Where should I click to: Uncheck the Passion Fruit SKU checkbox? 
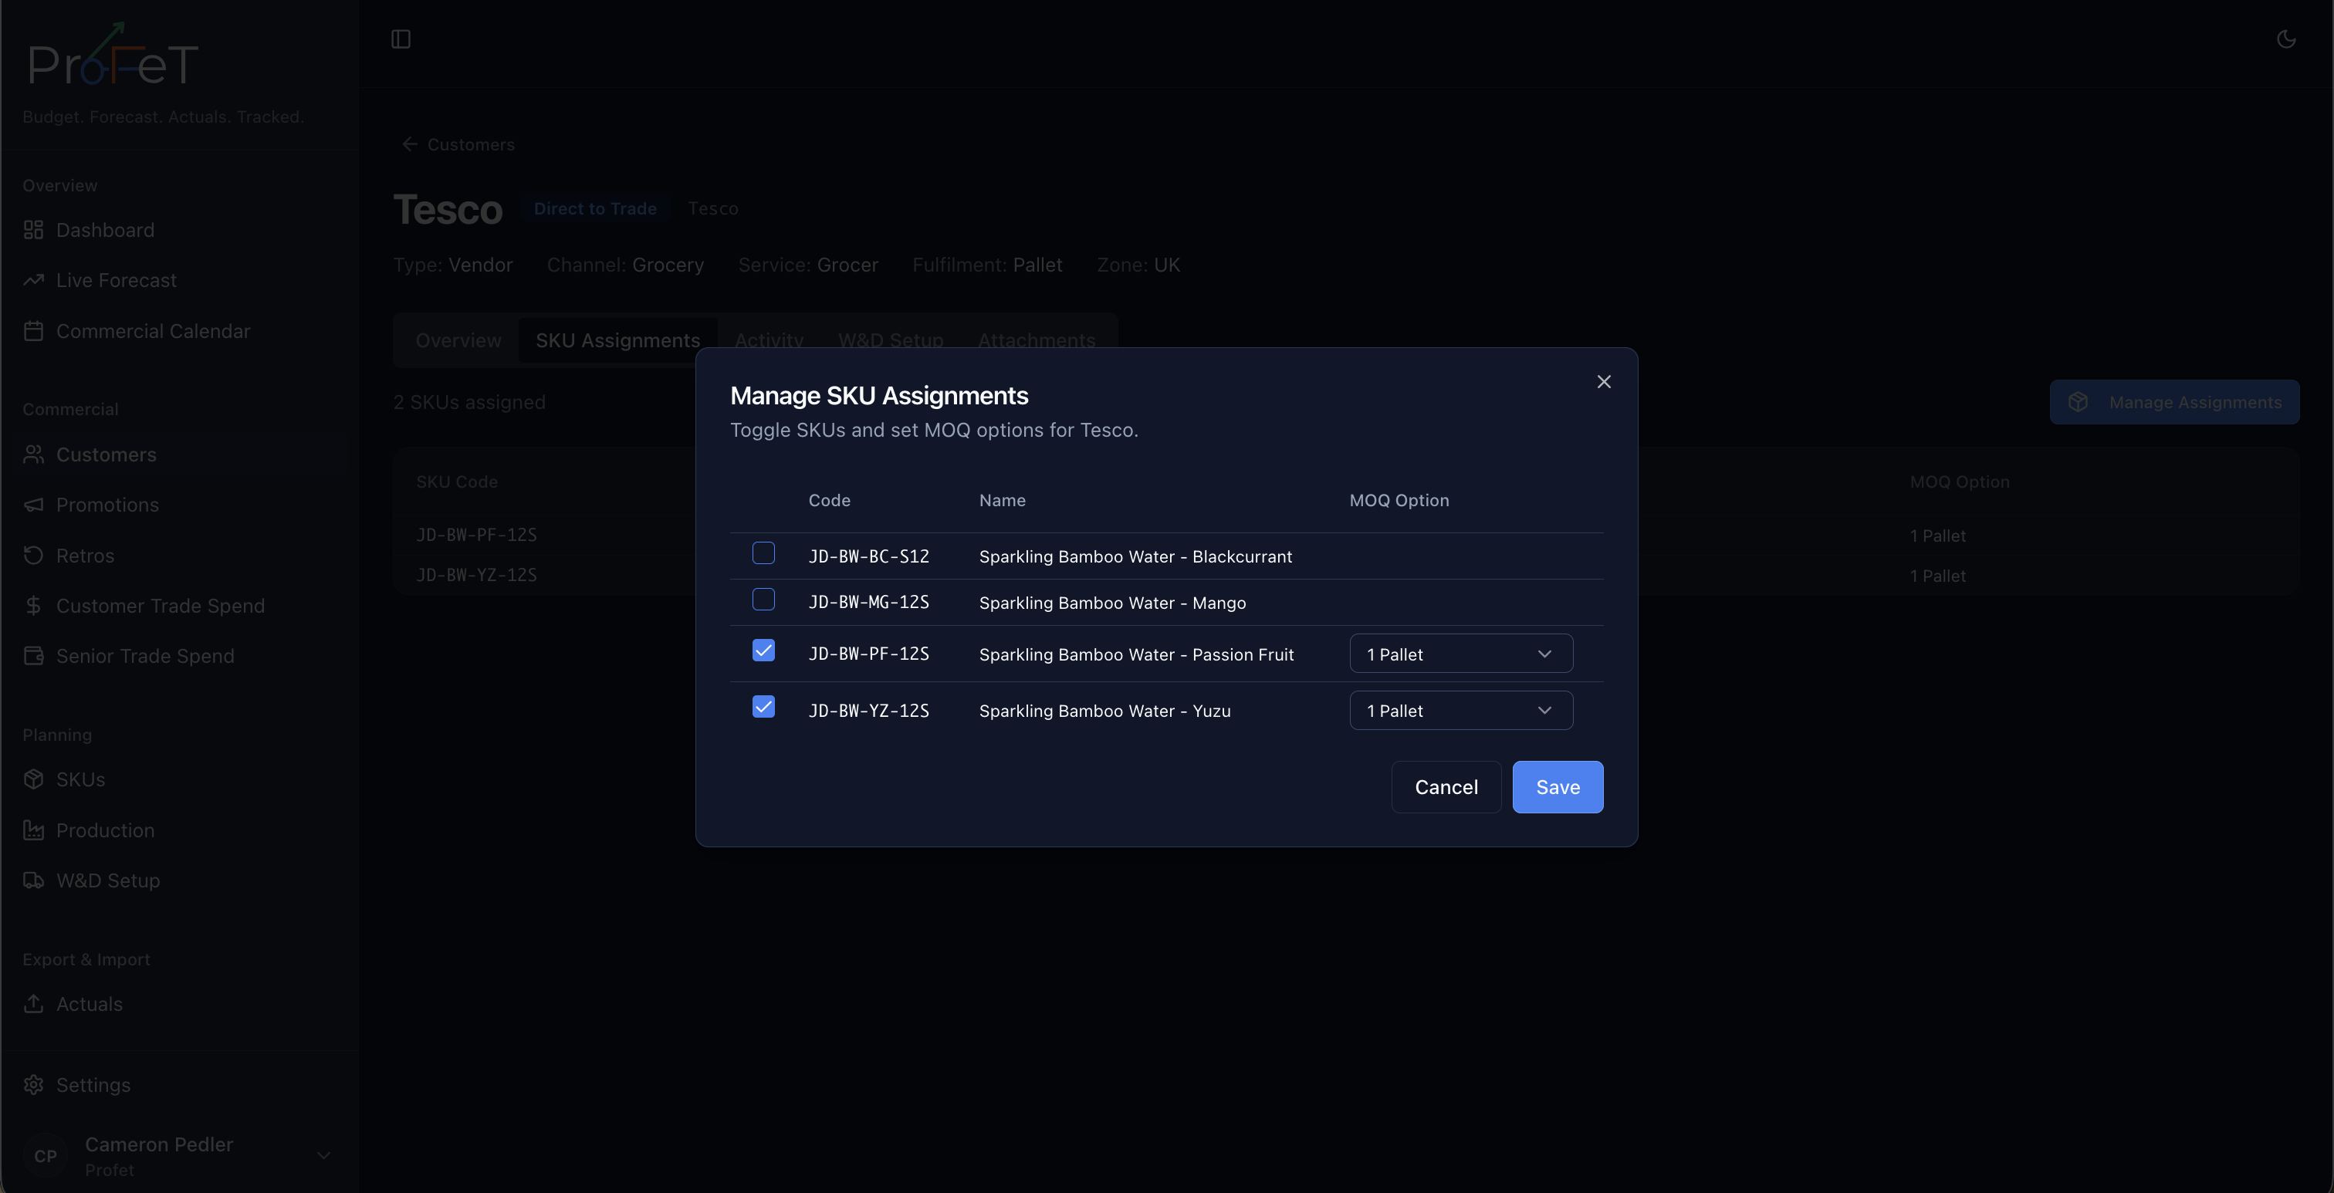point(764,651)
